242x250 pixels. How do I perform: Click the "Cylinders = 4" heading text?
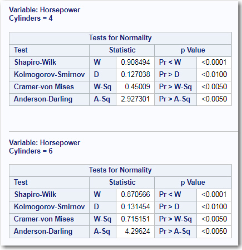[31, 18]
